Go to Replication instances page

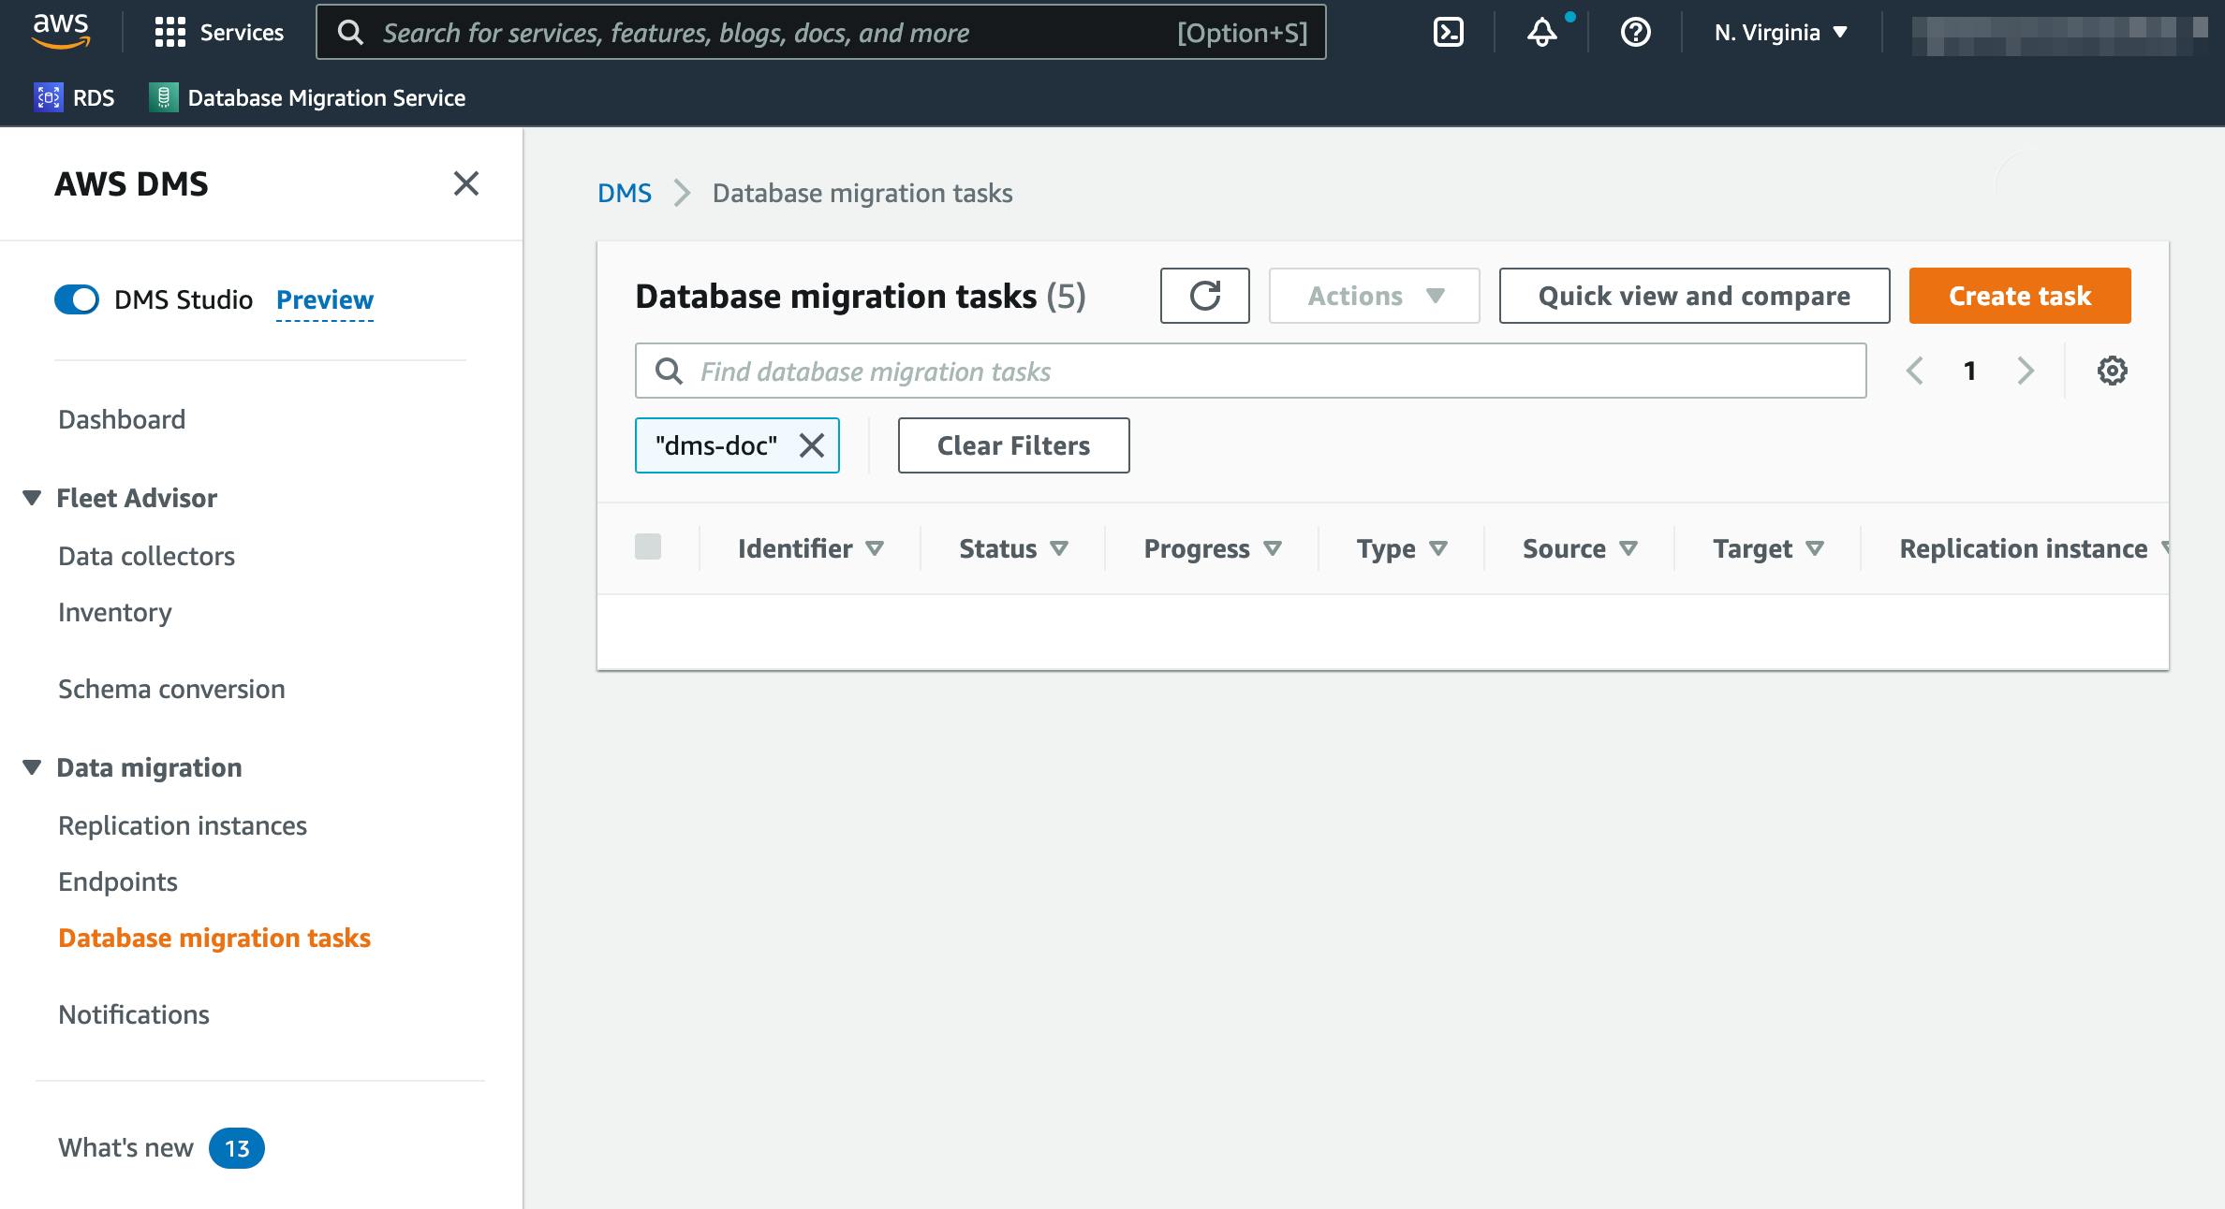[183, 825]
